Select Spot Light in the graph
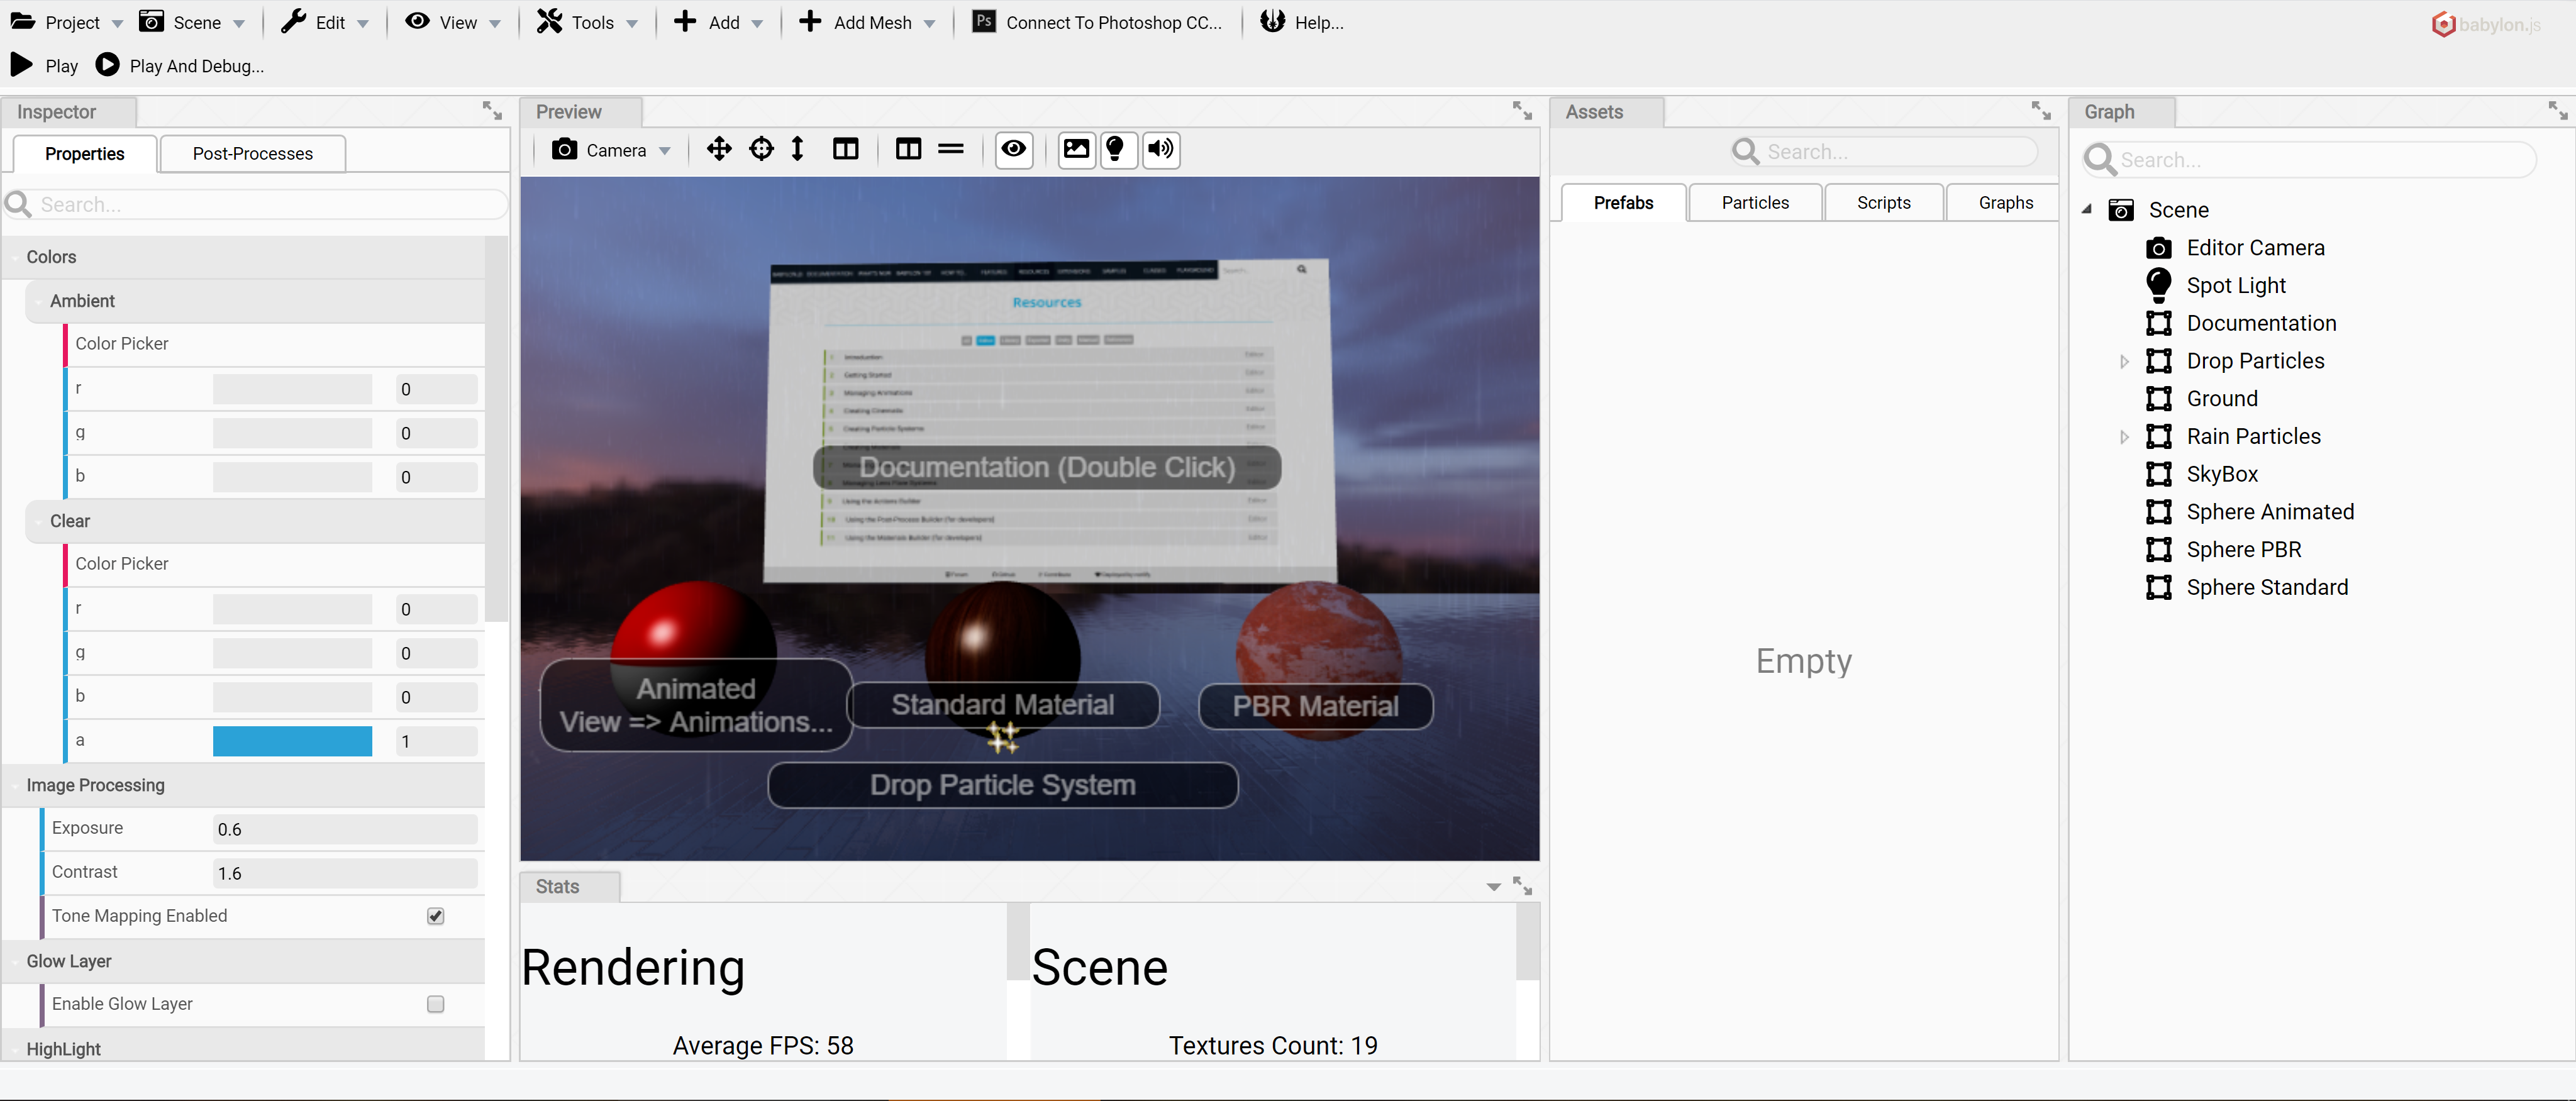Screen dimensions: 2576x1101 pyautogui.click(x=2236, y=286)
